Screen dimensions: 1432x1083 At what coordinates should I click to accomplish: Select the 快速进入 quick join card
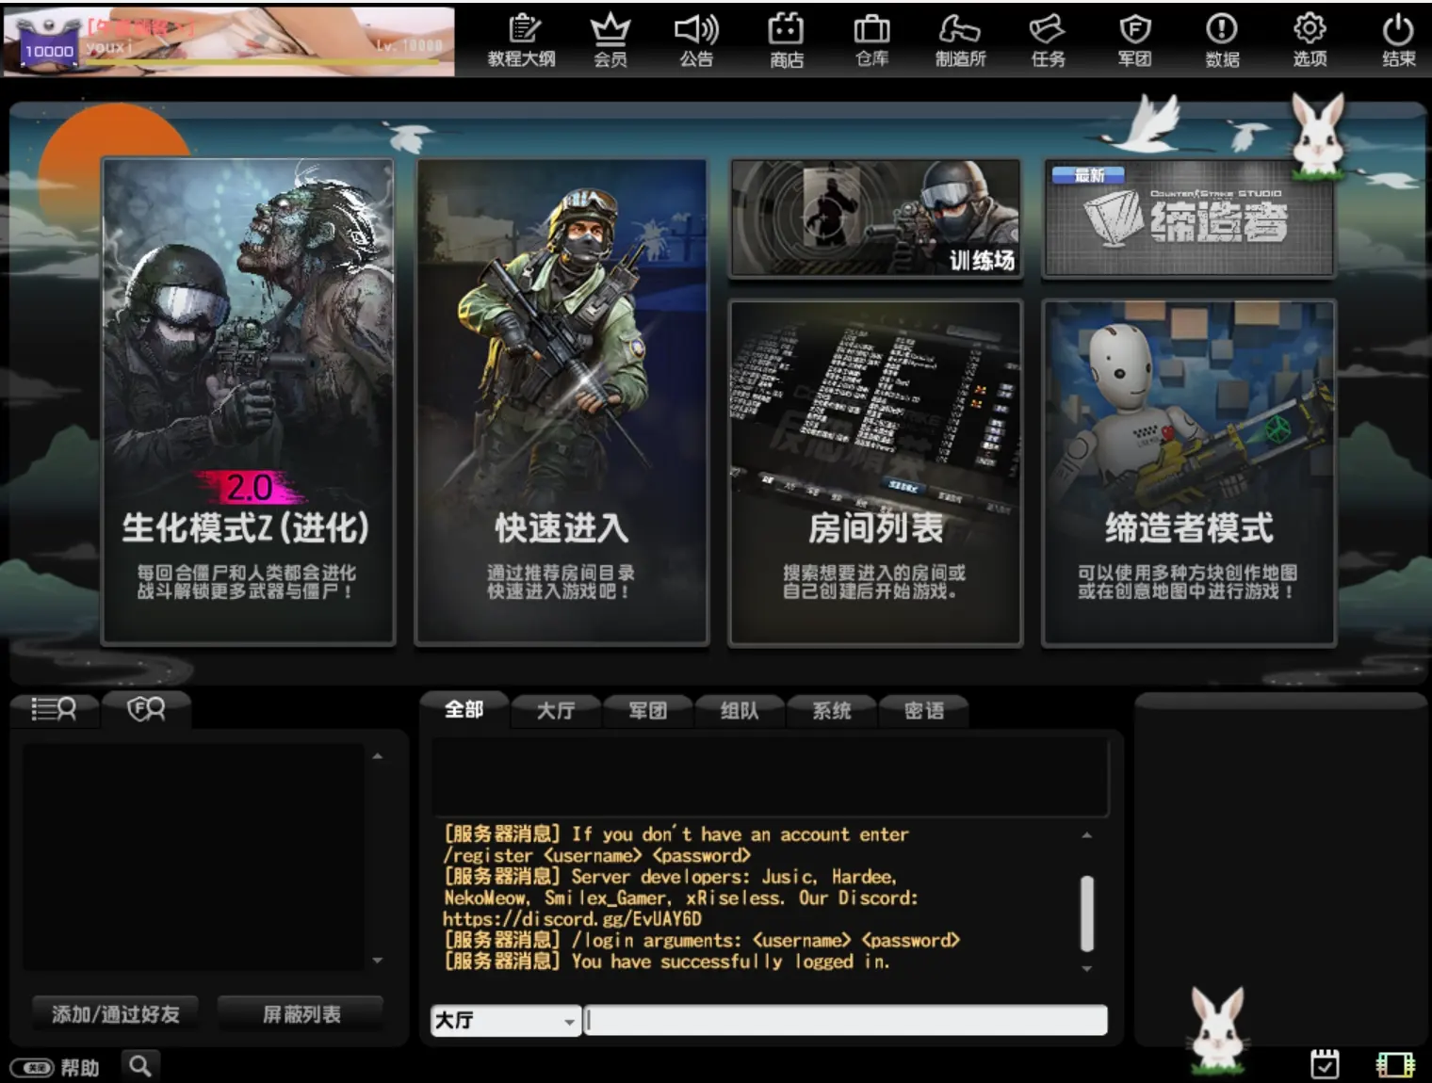point(561,401)
